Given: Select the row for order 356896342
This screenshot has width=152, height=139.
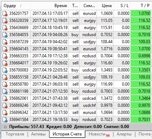Looking at the screenshot, I should click(x=76, y=112).
